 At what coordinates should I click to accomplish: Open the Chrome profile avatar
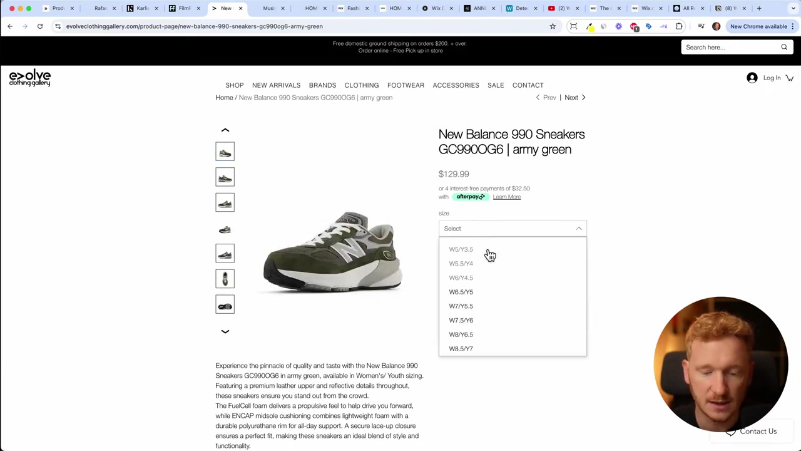click(717, 26)
